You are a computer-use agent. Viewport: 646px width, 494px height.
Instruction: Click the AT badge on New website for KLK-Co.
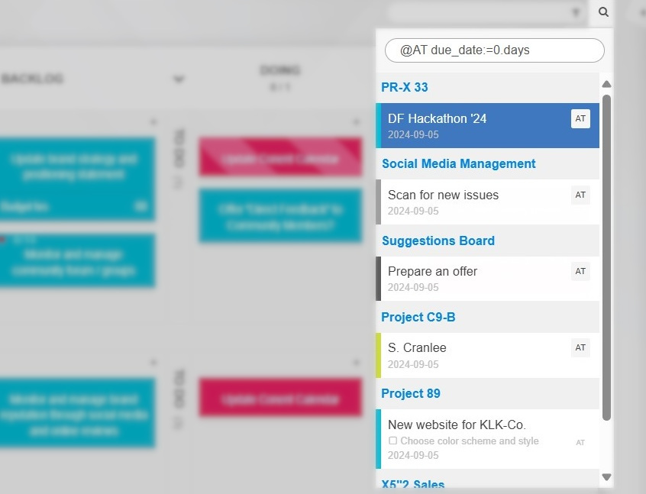(x=580, y=441)
